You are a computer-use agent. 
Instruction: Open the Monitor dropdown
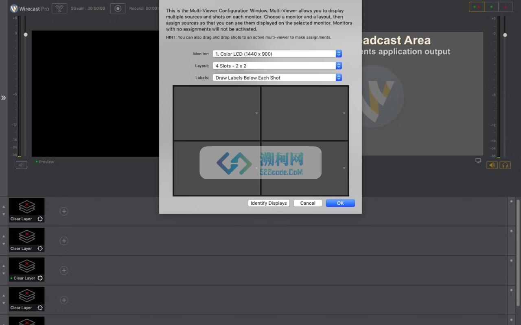[277, 54]
